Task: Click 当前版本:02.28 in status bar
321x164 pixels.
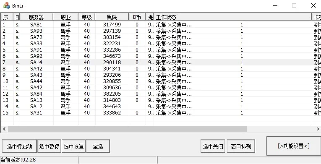Action: point(18,160)
